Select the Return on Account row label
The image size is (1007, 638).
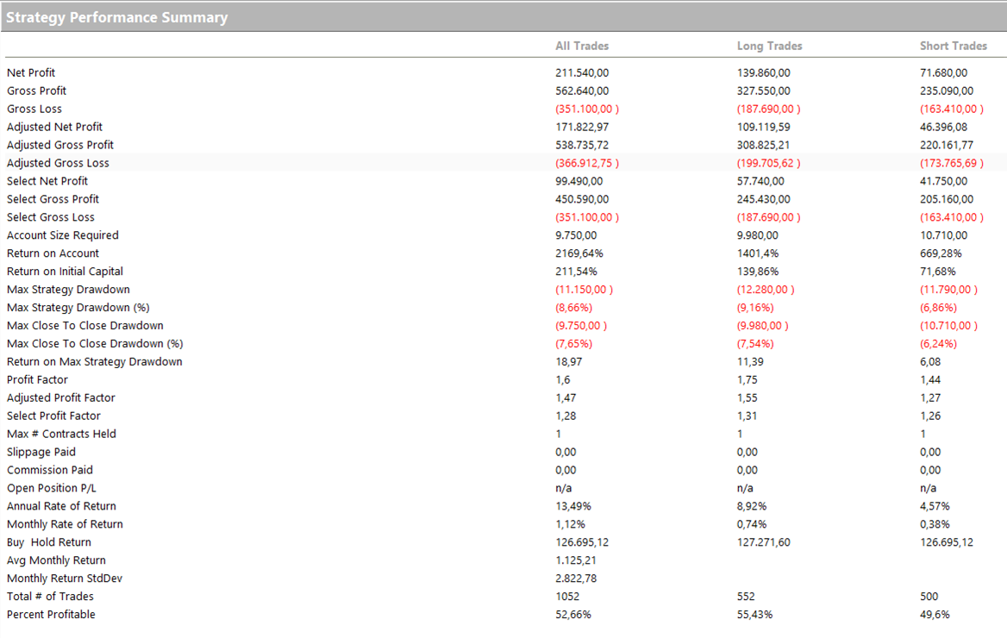point(53,253)
